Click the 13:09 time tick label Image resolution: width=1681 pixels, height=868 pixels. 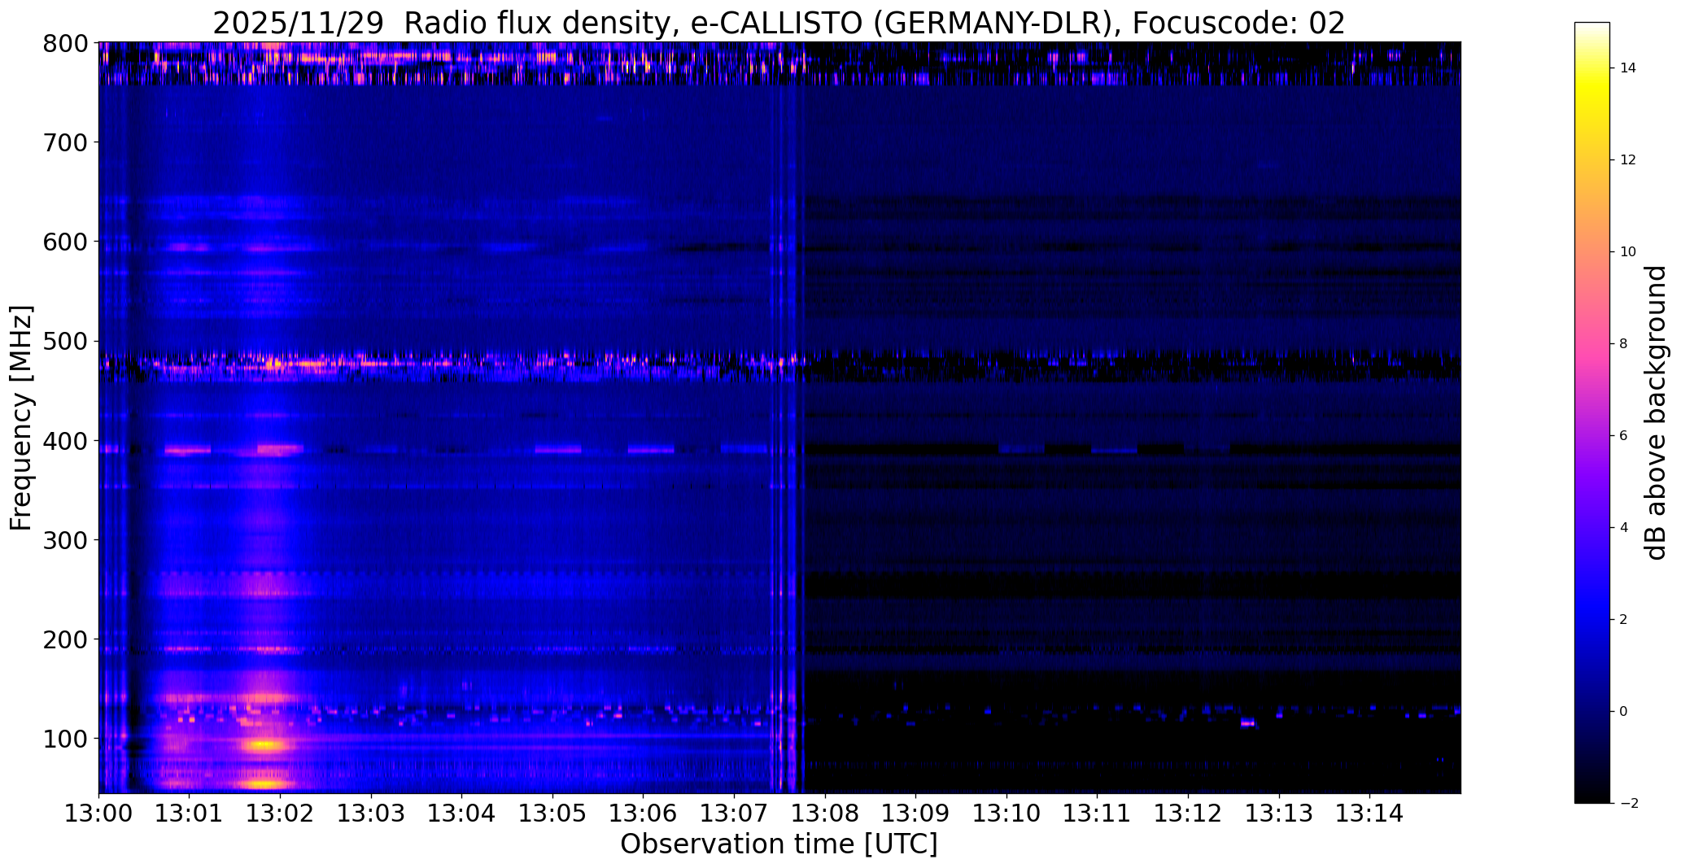pyautogui.click(x=916, y=813)
